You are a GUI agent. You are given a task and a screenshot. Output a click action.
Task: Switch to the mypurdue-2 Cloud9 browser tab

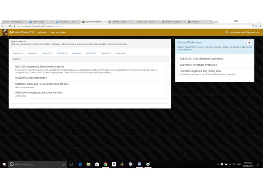67,22
